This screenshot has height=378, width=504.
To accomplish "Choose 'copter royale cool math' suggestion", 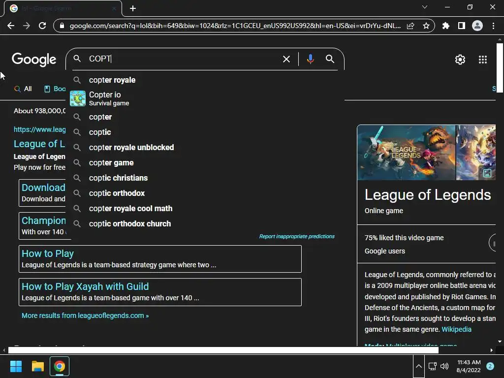I will [204, 209].
